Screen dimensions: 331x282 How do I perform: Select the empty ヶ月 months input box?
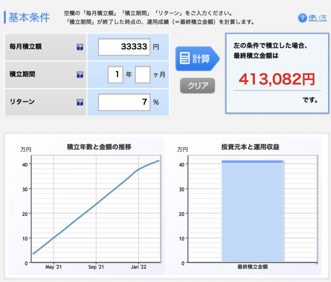coord(142,74)
